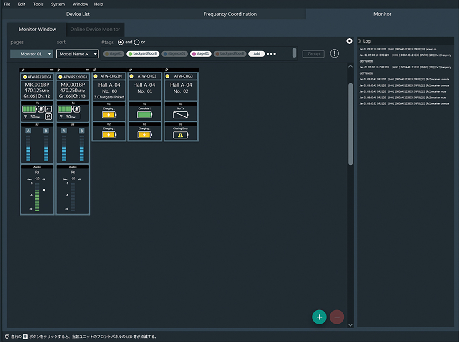Toggle the dimmed olive stage01 tag
Viewport: 459px width, 342px height.
pyautogui.click(x=113, y=54)
